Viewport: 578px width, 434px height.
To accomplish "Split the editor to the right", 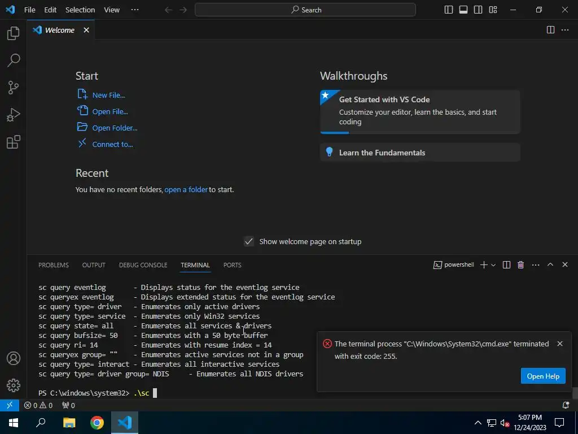I will (x=550, y=30).
